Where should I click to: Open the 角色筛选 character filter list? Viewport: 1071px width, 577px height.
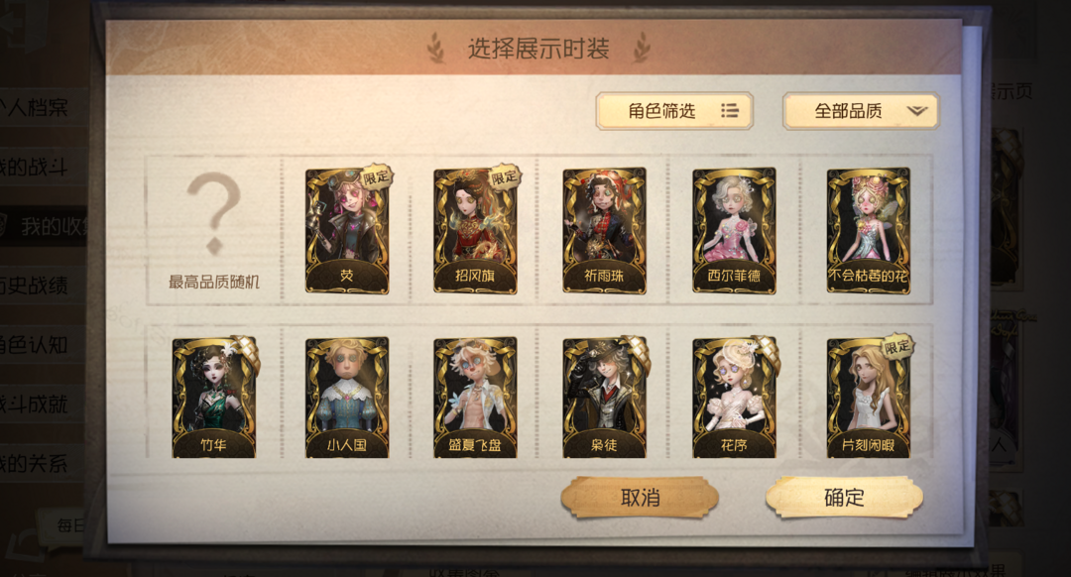tap(674, 111)
